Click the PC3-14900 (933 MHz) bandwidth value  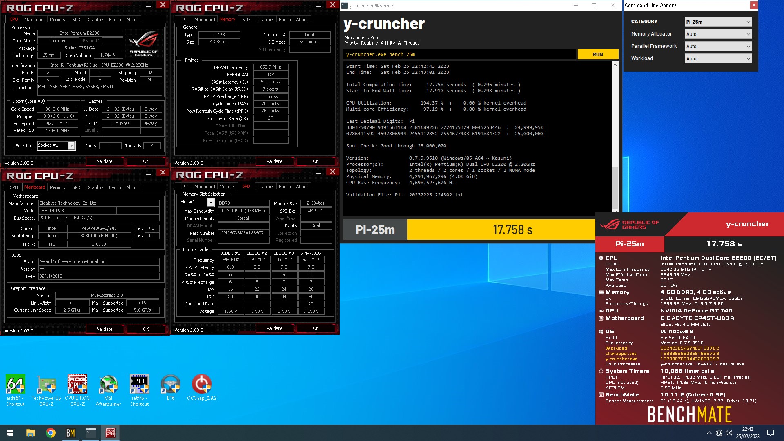coord(244,211)
